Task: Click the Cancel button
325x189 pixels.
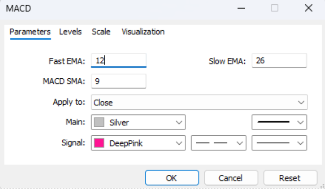Action: pyautogui.click(x=231, y=178)
